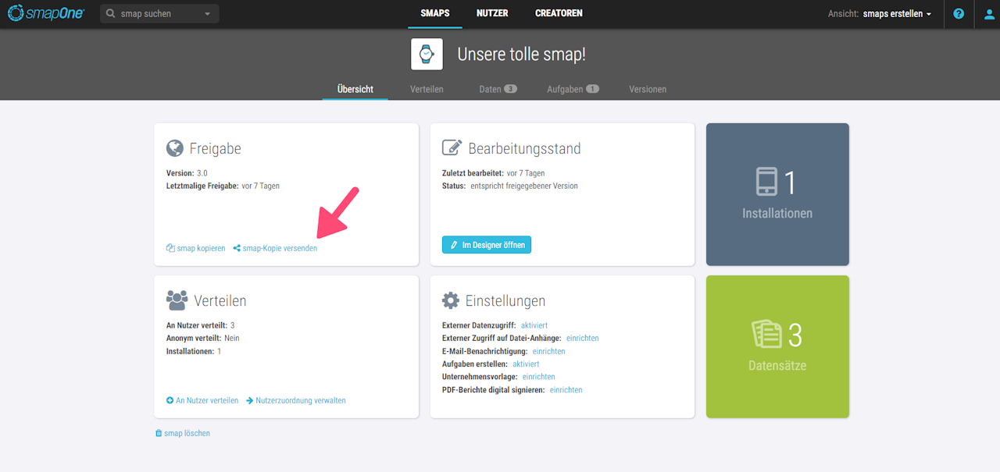Screen dimensions: 1000x472
Task: Click the Freigabe globe icon
Action: coord(175,148)
